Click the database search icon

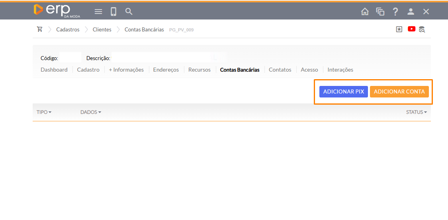point(422,29)
